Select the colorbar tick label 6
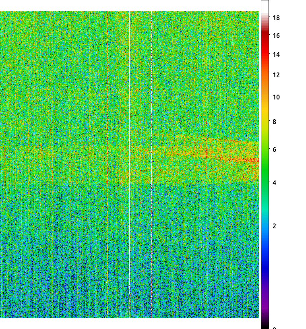 pos(274,150)
